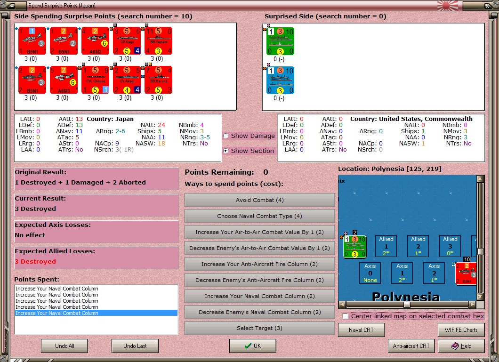Click Increase Your Naval Combat Column button

(x=260, y=296)
